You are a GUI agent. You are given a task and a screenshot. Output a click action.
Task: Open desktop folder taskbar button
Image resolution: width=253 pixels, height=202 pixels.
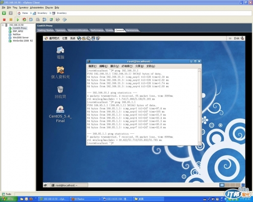149,199
